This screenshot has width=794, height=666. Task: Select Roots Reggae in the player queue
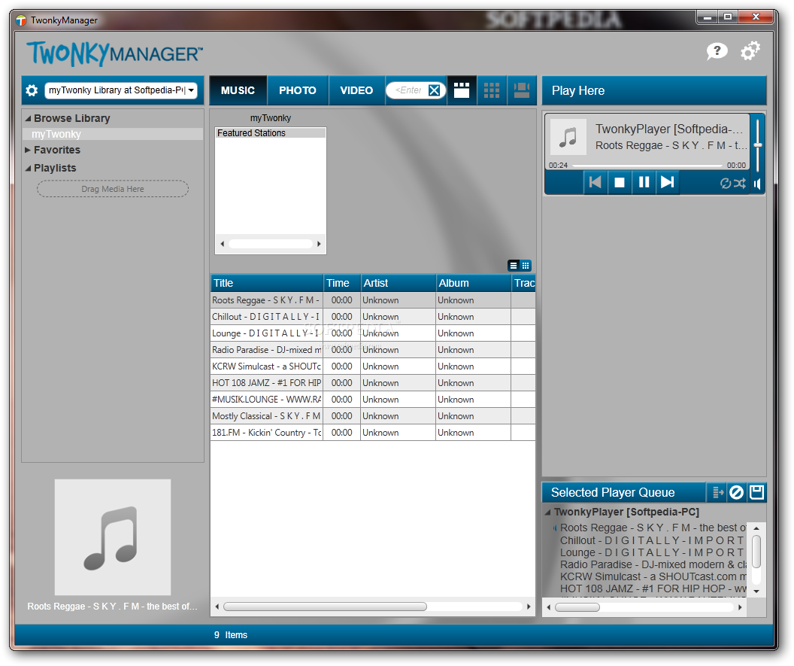click(x=653, y=528)
